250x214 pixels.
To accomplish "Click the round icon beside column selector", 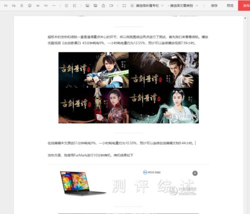I will (132, 5).
